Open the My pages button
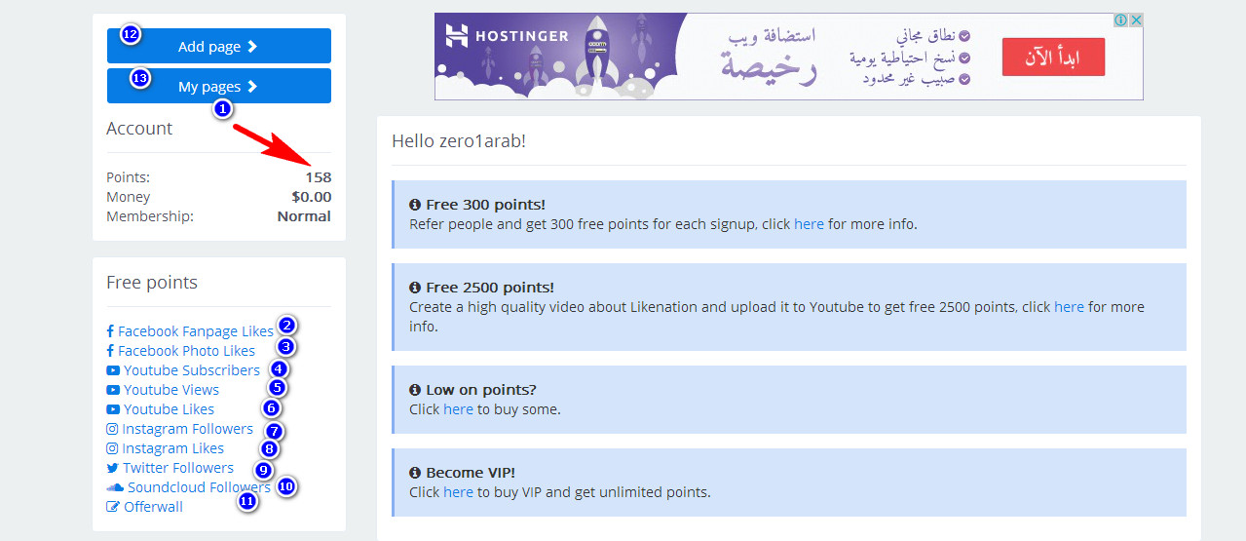Screen dimensions: 1246x541 coord(219,87)
